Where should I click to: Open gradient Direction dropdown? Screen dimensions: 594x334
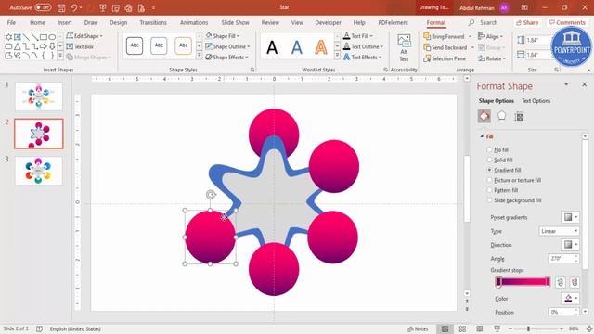coord(570,245)
